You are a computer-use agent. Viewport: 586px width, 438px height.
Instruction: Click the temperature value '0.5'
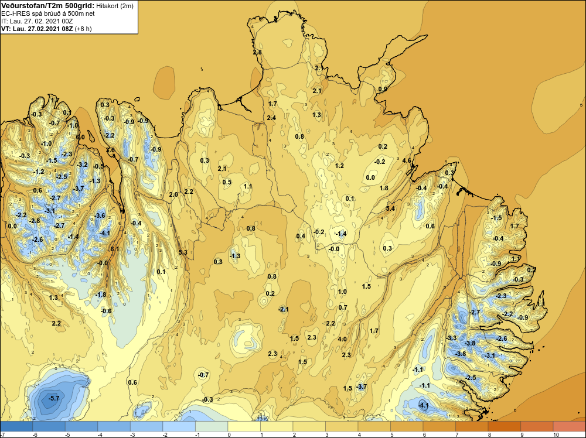(x=227, y=182)
